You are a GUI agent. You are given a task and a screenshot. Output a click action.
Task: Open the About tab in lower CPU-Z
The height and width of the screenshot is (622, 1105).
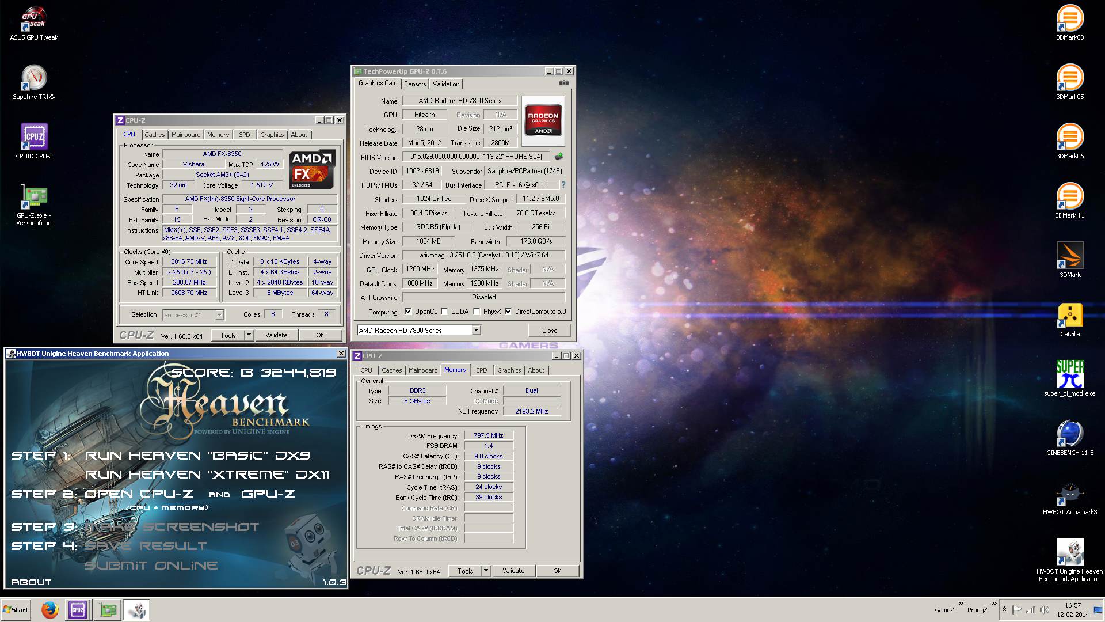tap(536, 370)
